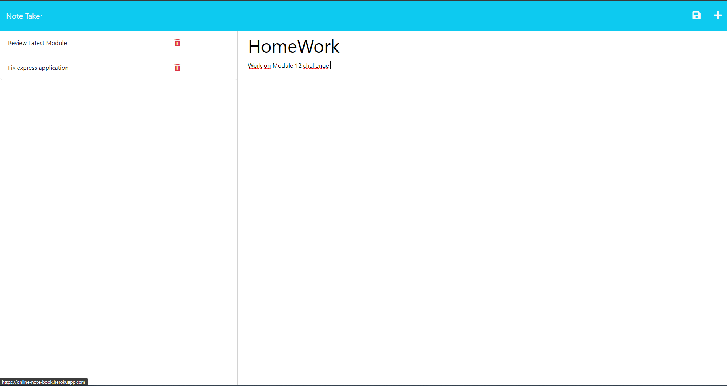Click the trash icon beside Review Latest Module
This screenshot has width=727, height=386.
click(177, 43)
